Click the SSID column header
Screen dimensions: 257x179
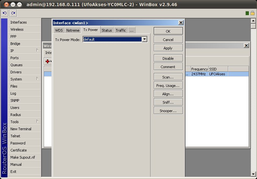[x=218, y=69]
